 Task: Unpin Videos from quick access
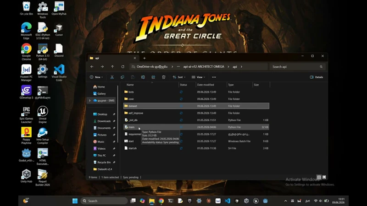click(x=114, y=148)
